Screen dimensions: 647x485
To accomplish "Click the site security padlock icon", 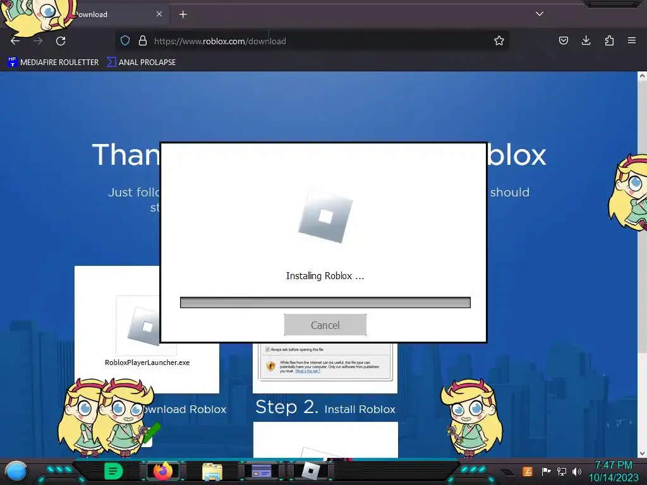I will [x=143, y=40].
